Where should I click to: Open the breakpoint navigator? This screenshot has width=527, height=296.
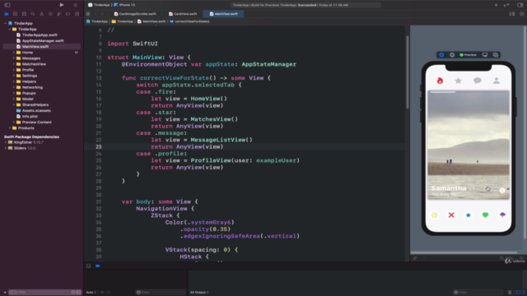pyautogui.click(x=68, y=14)
